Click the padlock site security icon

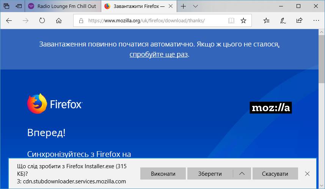click(x=81, y=20)
